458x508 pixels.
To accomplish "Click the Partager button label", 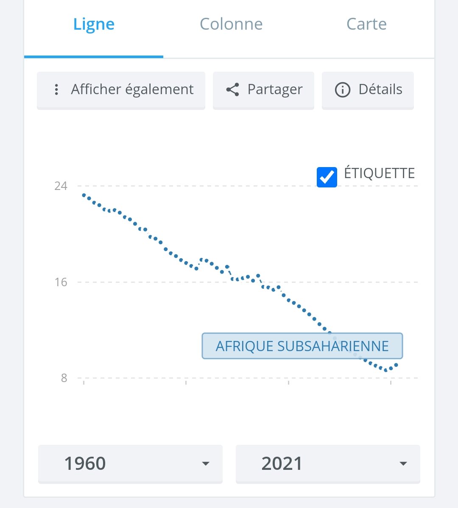I will click(x=275, y=89).
